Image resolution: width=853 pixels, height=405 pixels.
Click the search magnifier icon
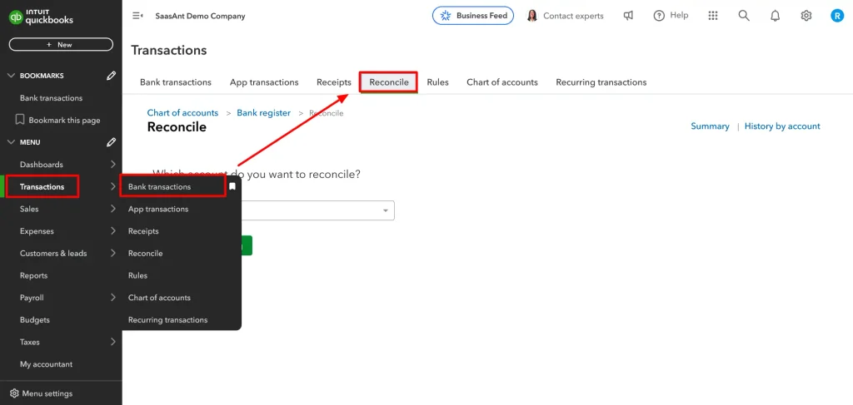tap(744, 16)
